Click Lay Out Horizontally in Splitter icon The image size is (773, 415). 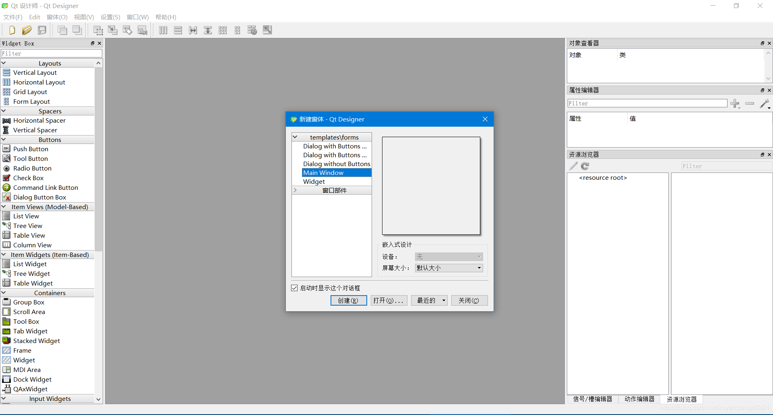193,30
